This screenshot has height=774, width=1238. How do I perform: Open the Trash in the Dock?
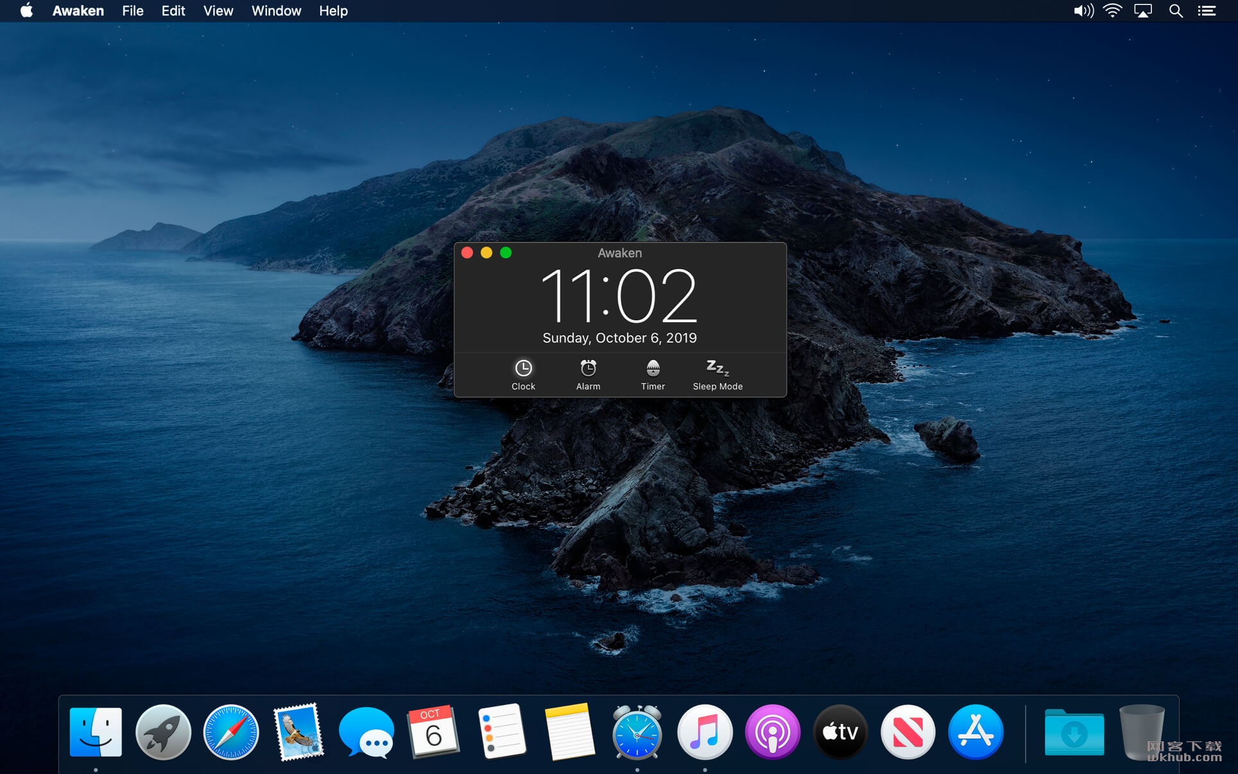(x=1142, y=732)
